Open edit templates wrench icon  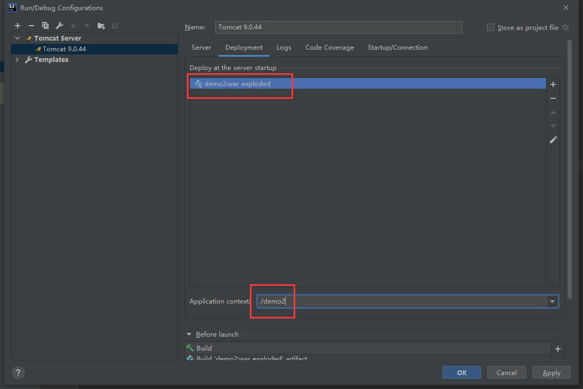click(59, 26)
